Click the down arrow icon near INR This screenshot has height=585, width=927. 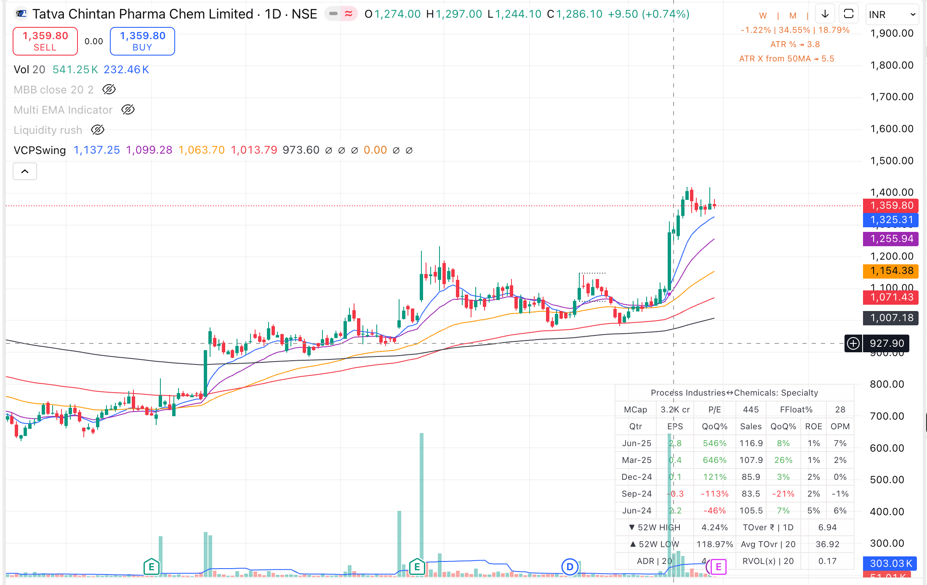(x=825, y=14)
